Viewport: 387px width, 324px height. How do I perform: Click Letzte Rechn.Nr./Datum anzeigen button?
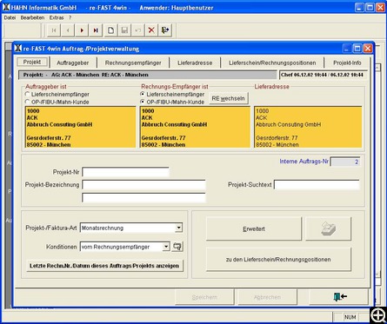click(x=104, y=266)
